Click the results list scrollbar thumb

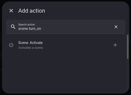coord(128,47)
